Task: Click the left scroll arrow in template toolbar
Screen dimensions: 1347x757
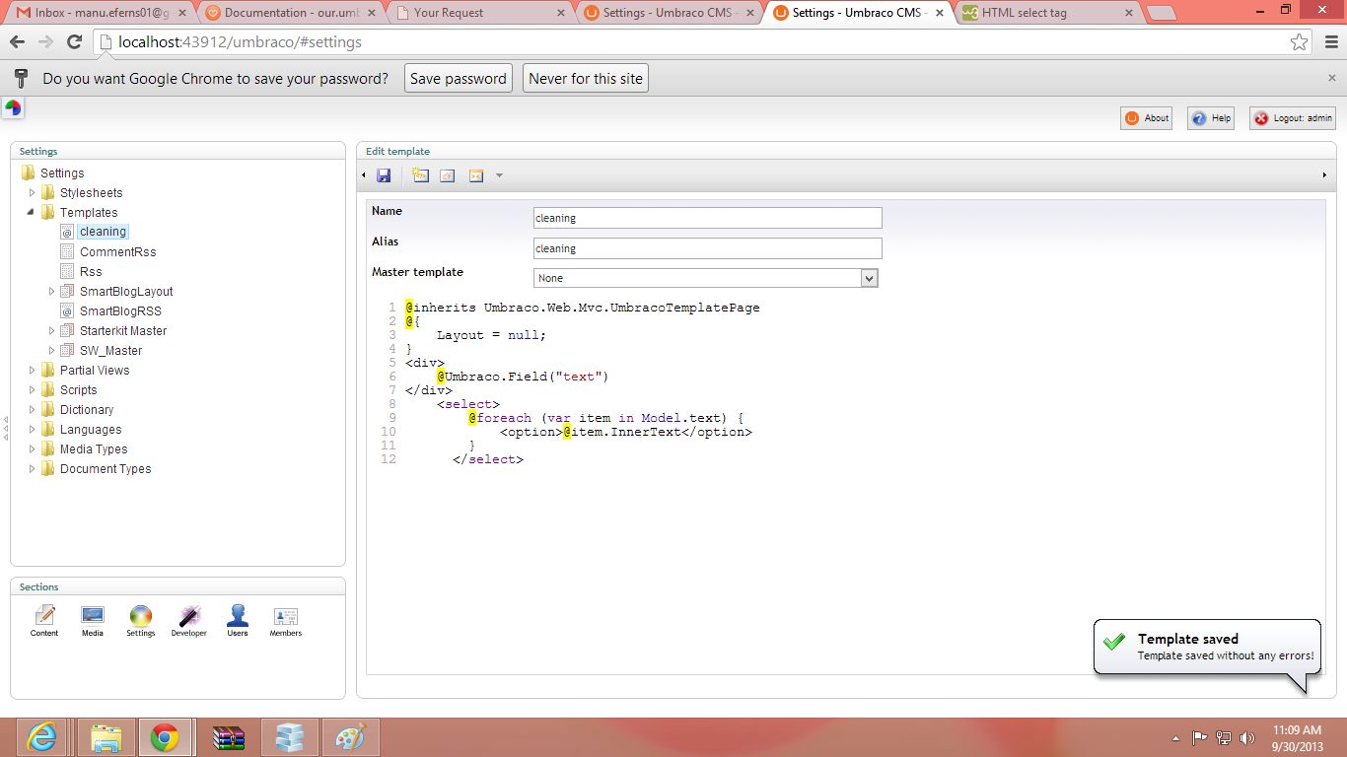Action: pyautogui.click(x=364, y=175)
